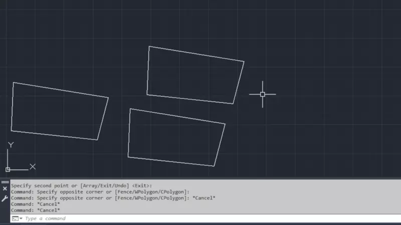This screenshot has width=401, height=225.
Task: Click the UCS icon origin square
Action: point(8,169)
